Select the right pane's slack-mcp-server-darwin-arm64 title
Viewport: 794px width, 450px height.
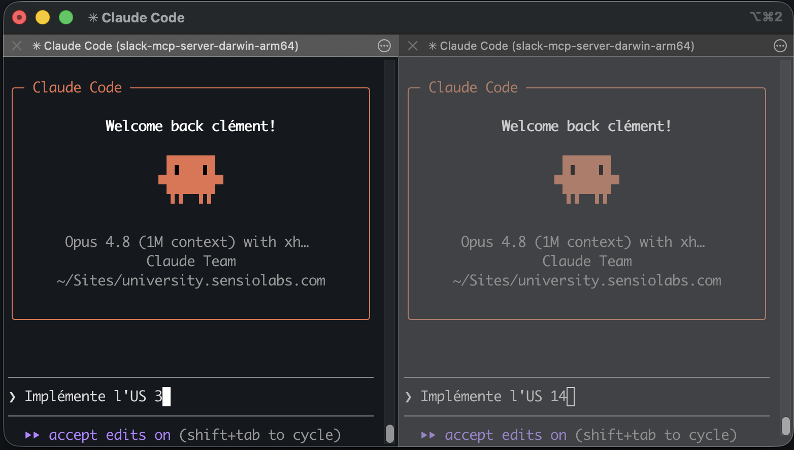pos(567,46)
